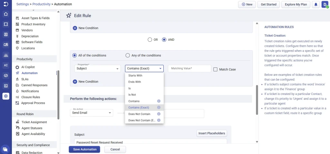Open the user avatar D icon
Image resolution: width=330 pixels, height=154 pixels.
point(325,4)
